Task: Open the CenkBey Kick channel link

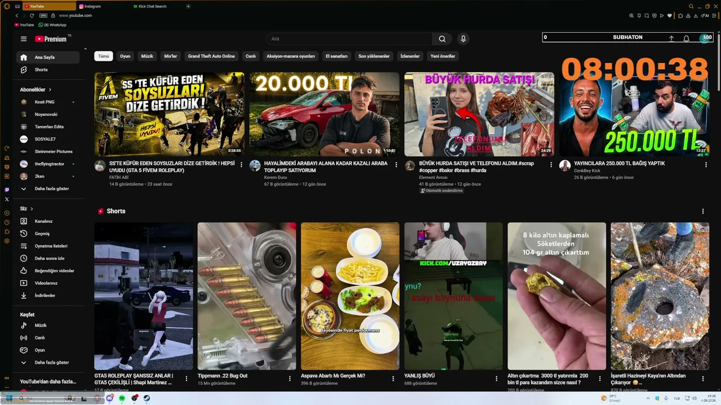Action: click(587, 170)
